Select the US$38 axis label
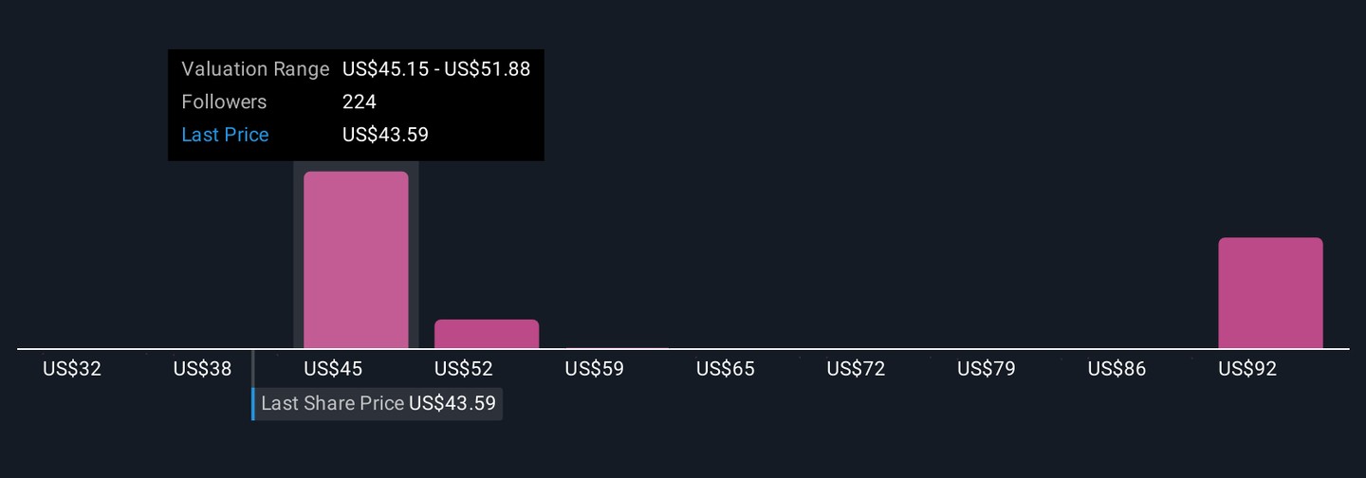 tap(202, 369)
